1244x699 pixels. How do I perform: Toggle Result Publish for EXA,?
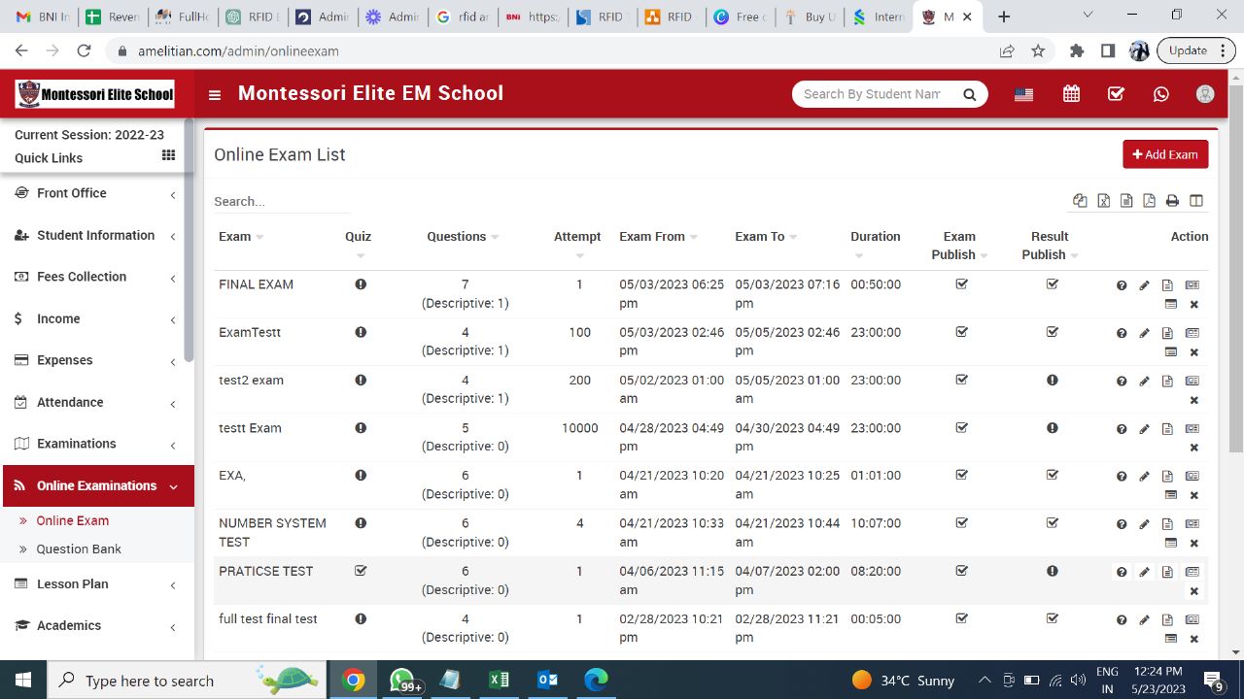tap(1053, 475)
